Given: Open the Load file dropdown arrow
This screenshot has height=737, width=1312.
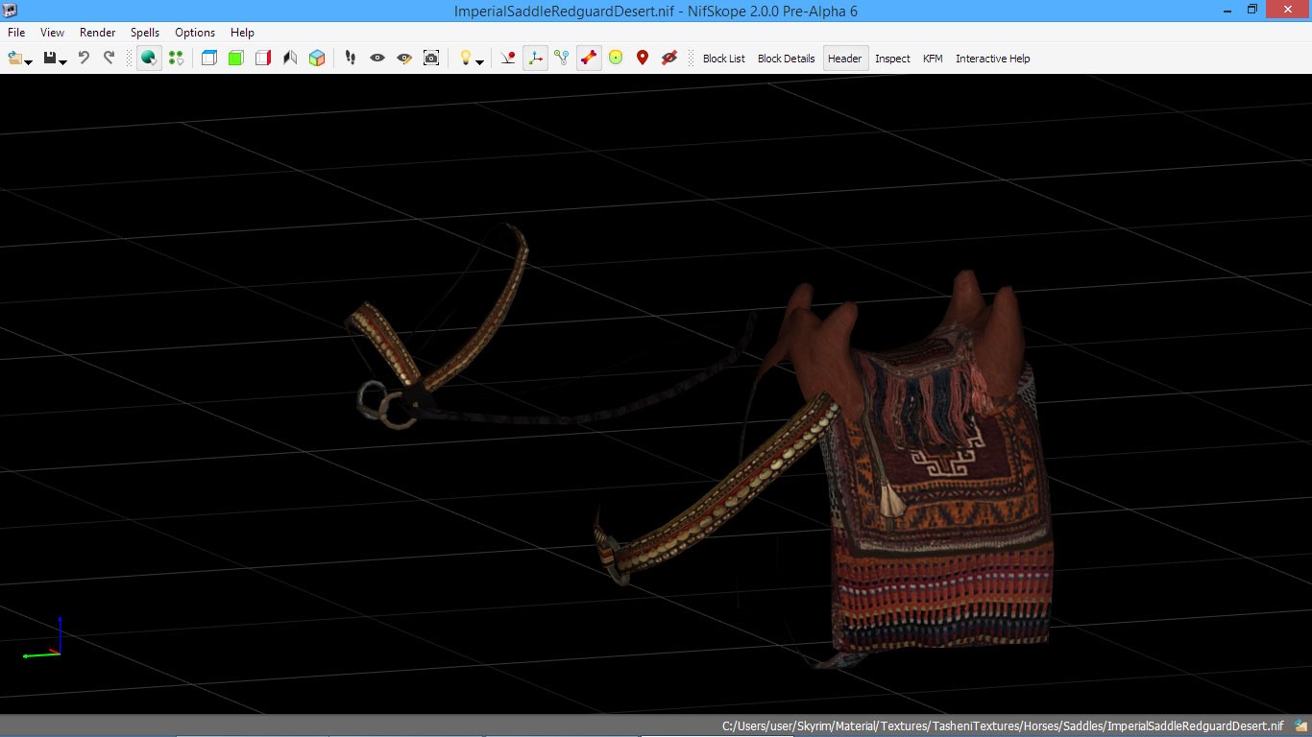Looking at the screenshot, I should [x=29, y=61].
